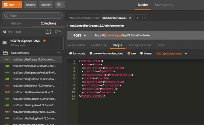
Task: Select the nsxControllerCreate POST request
Action: coord(31,60)
